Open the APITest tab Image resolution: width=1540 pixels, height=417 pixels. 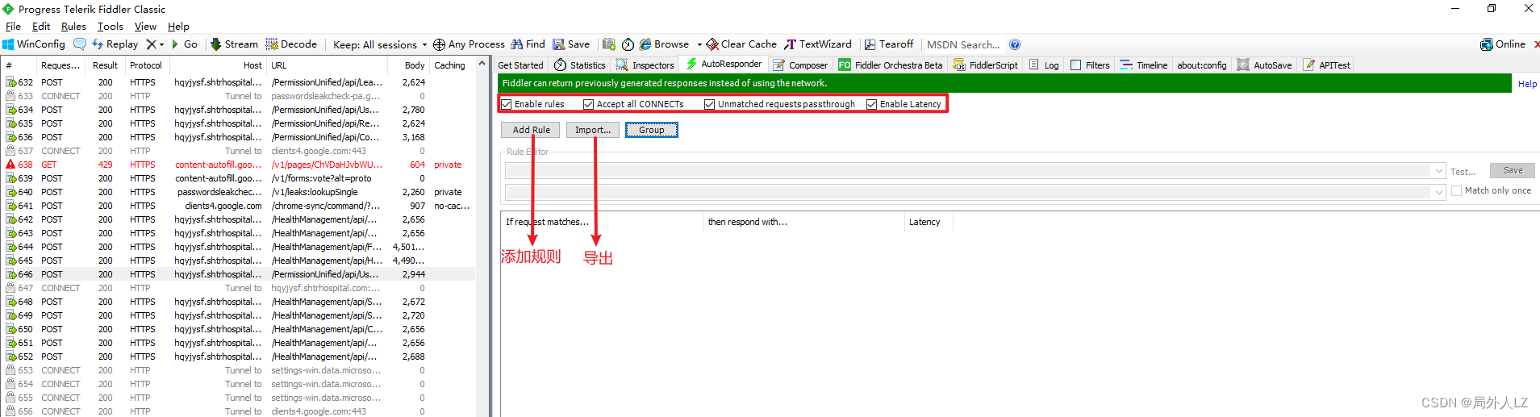point(1326,65)
